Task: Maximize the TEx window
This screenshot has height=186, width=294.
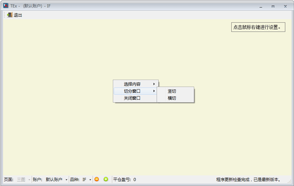Action: pyautogui.click(x=273, y=7)
